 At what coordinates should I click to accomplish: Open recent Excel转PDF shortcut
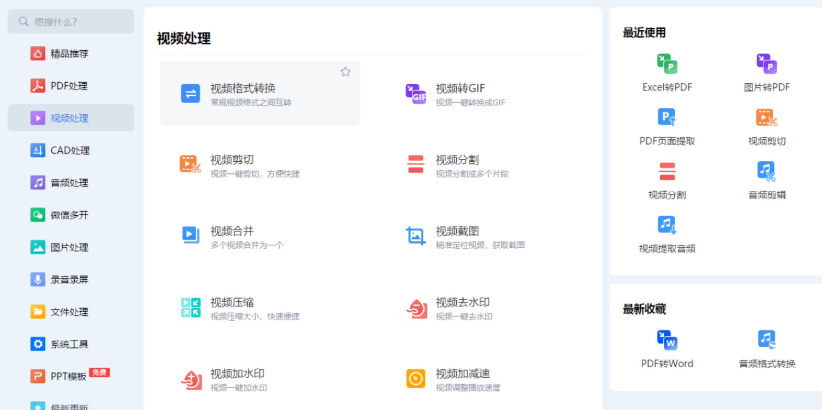(x=667, y=64)
